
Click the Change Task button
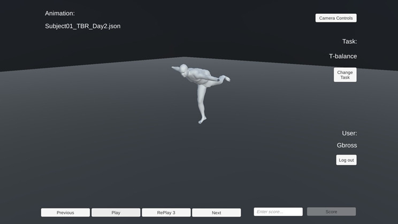pyautogui.click(x=345, y=75)
